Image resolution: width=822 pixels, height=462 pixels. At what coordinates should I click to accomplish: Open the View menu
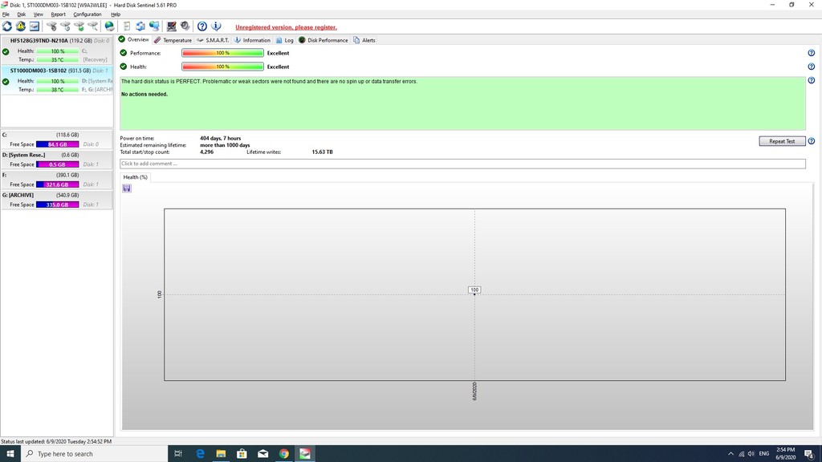[x=39, y=14]
